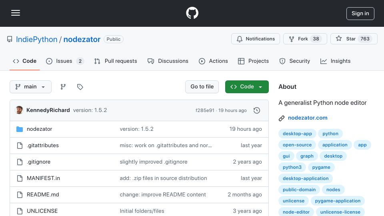Viewport: 384px width, 216px height.
Task: Open commit 'change: improve README content'
Action: click(163, 195)
